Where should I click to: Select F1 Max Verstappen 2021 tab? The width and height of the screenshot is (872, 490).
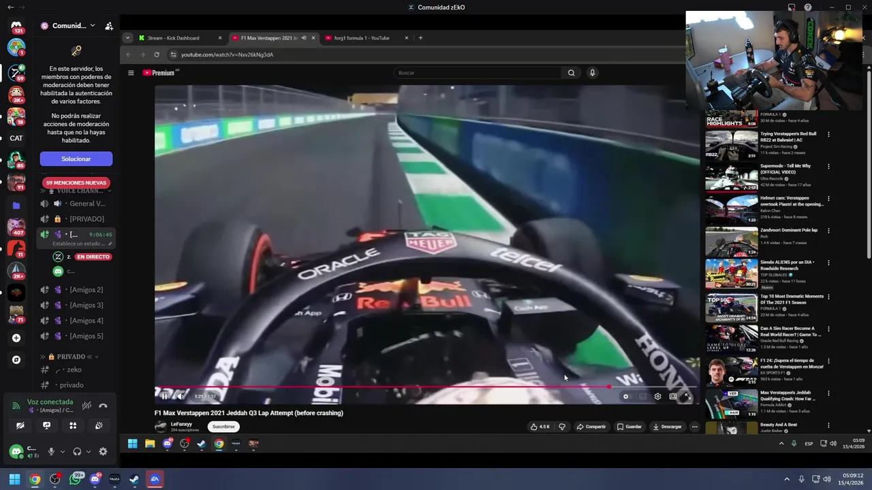tap(274, 38)
